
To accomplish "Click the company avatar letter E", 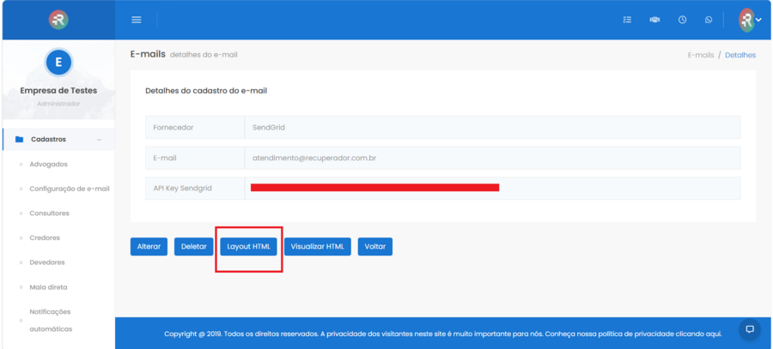I will coord(58,63).
